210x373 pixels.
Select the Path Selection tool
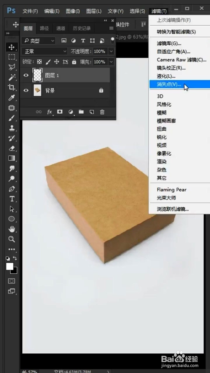point(11,209)
